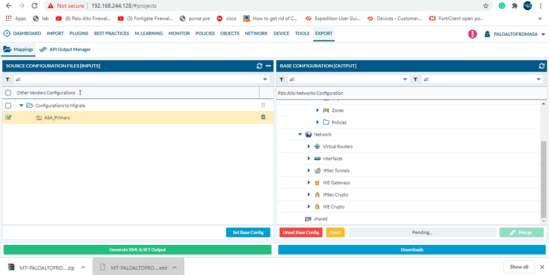Collapse the Network tree node
The image size is (549, 275).
(300, 134)
